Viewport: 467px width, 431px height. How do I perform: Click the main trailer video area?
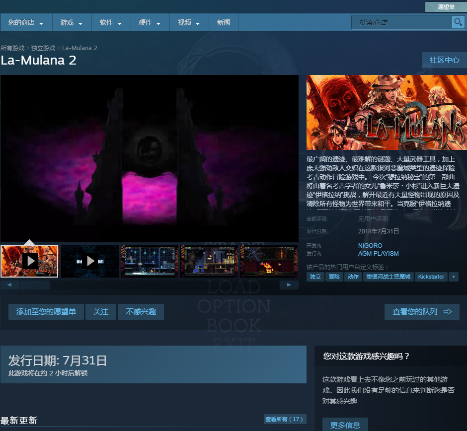150,158
